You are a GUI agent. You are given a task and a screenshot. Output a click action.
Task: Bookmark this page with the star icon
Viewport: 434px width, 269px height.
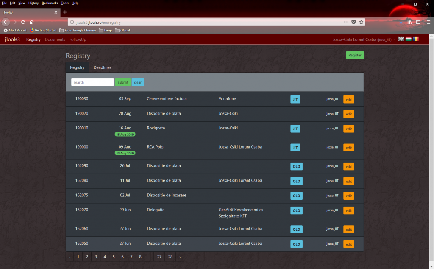click(x=361, y=22)
